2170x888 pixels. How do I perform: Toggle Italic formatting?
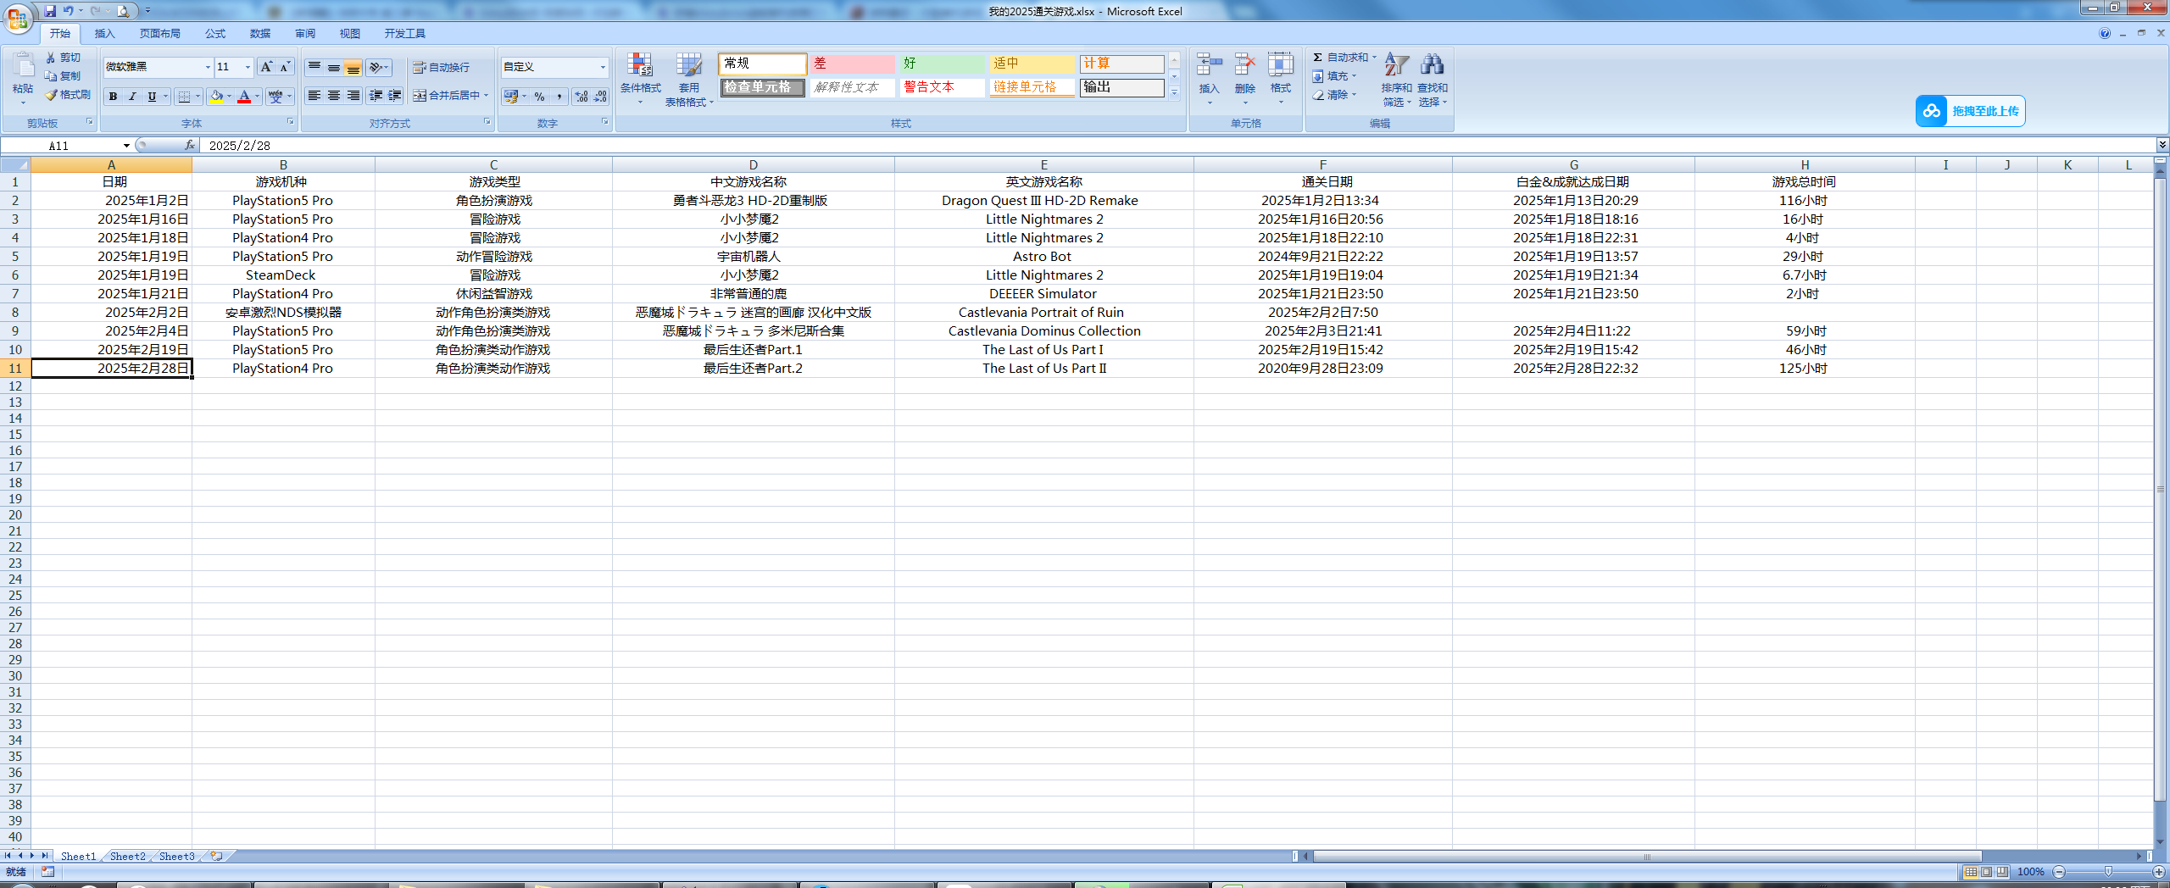pyautogui.click(x=132, y=97)
